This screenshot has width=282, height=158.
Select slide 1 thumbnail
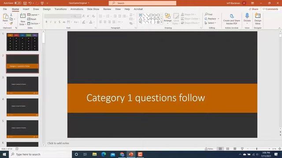(22, 42)
